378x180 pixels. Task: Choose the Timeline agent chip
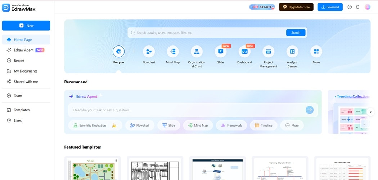264,126
